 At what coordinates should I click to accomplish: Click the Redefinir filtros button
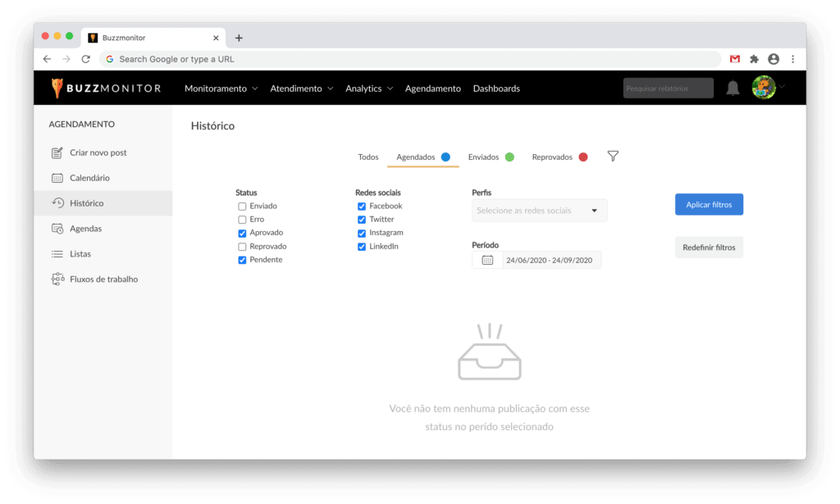709,247
